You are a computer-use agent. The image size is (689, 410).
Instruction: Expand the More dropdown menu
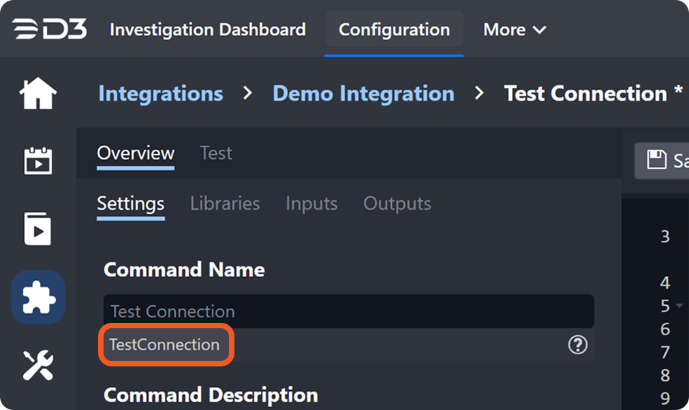coord(515,30)
